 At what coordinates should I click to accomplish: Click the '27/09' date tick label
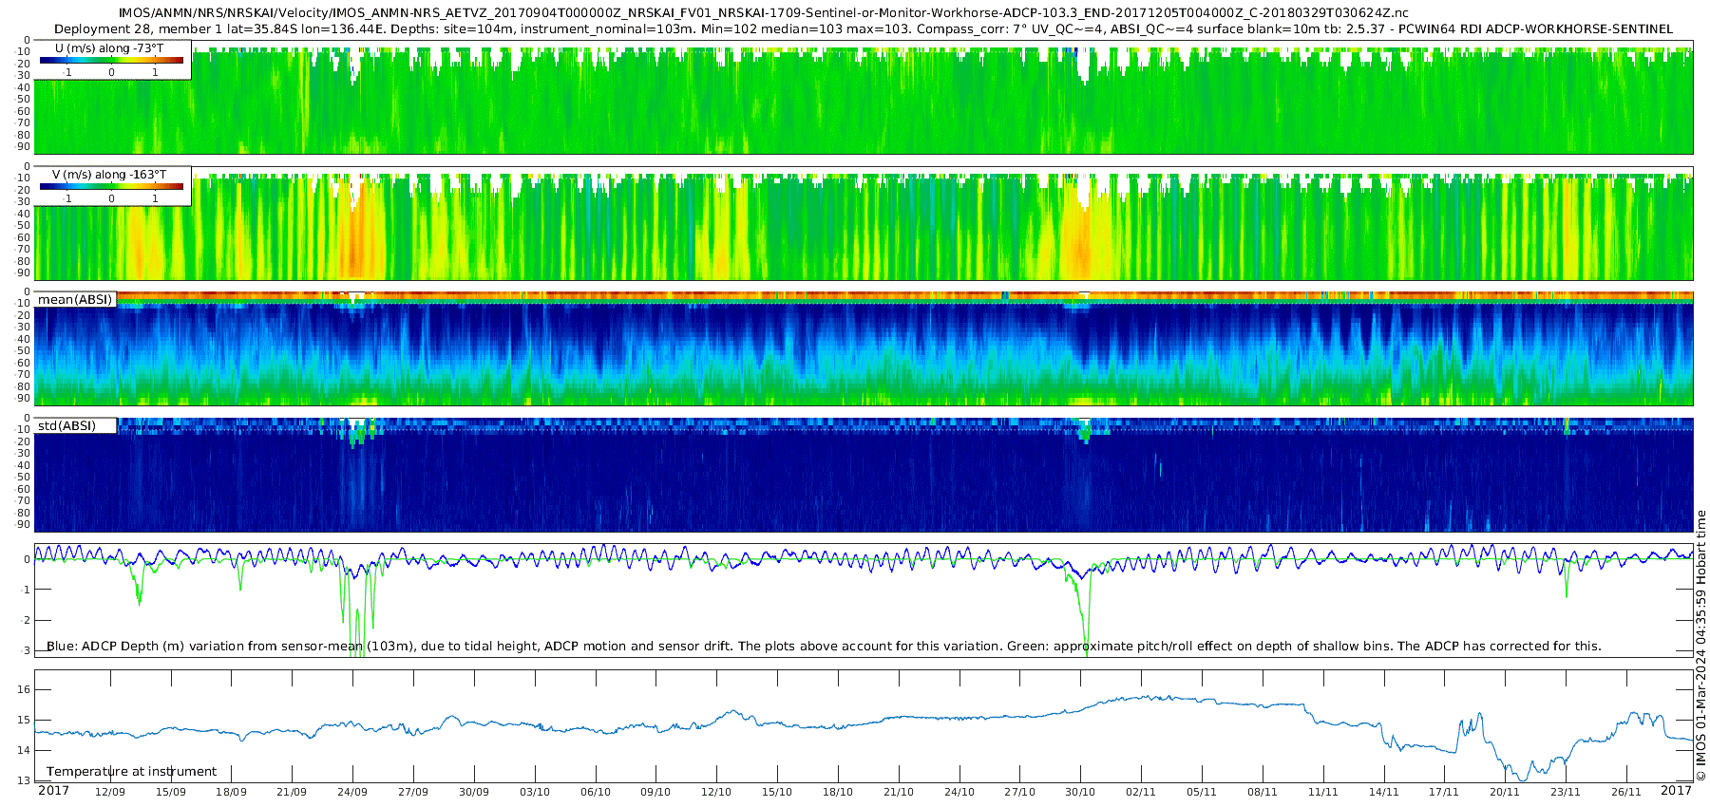(x=413, y=792)
